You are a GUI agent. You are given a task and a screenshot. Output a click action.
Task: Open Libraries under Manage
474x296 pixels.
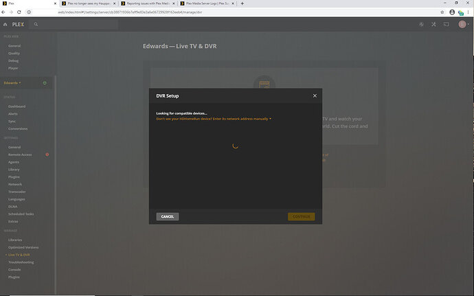click(x=15, y=240)
